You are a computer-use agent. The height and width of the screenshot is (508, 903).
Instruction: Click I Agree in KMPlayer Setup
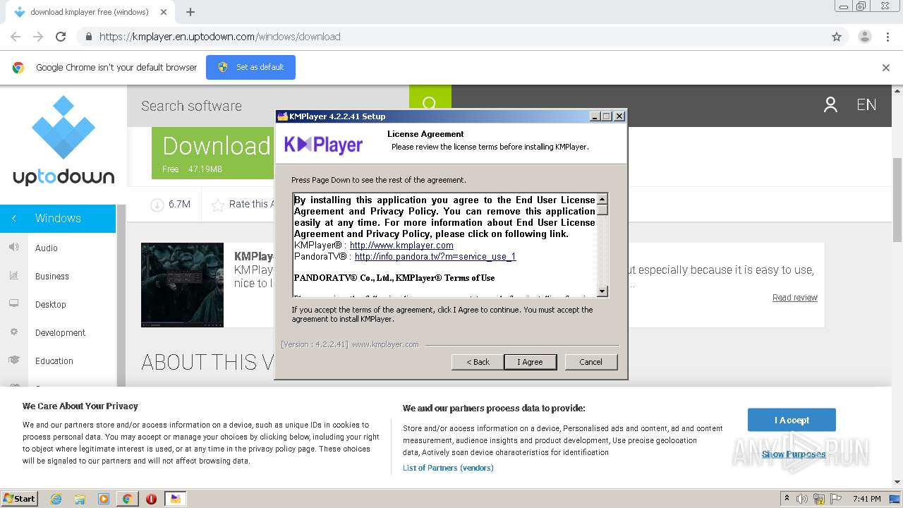pyautogui.click(x=531, y=362)
